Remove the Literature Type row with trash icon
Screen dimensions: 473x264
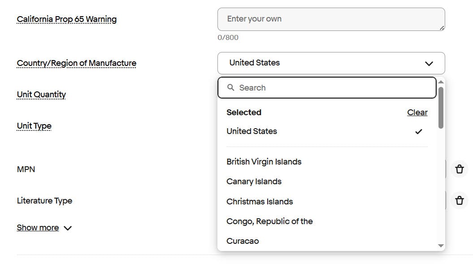[x=459, y=200]
